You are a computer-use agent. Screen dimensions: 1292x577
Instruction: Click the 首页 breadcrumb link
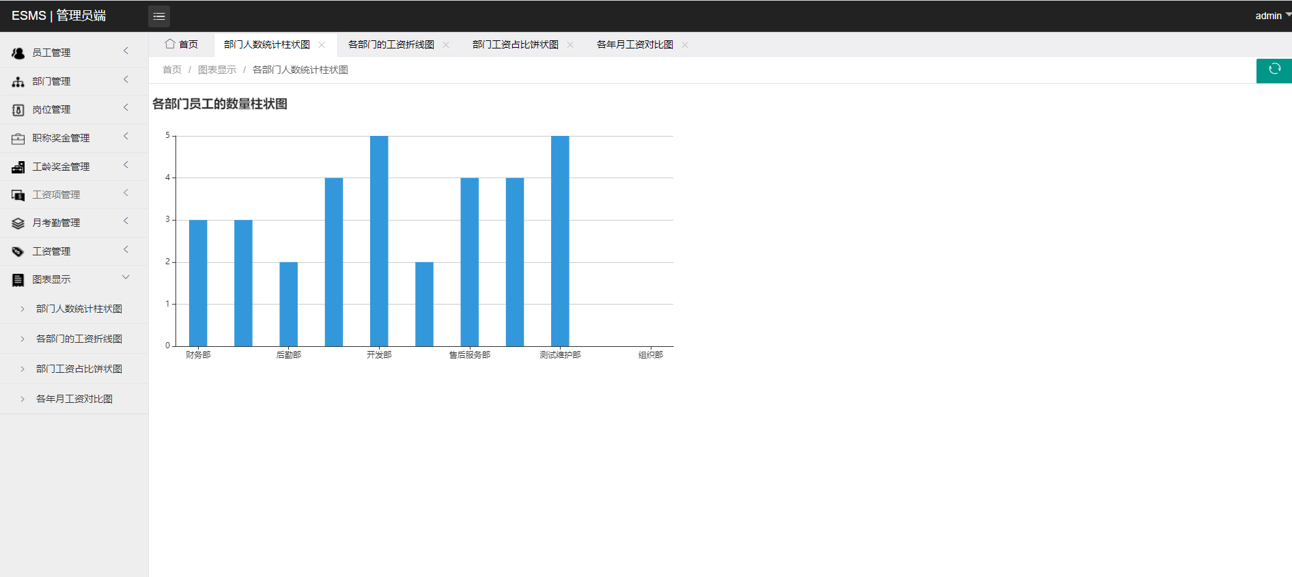172,70
